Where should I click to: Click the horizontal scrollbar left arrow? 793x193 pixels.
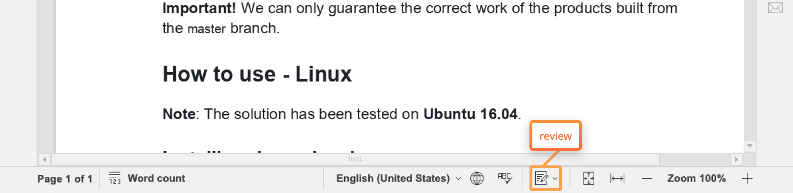(x=44, y=159)
